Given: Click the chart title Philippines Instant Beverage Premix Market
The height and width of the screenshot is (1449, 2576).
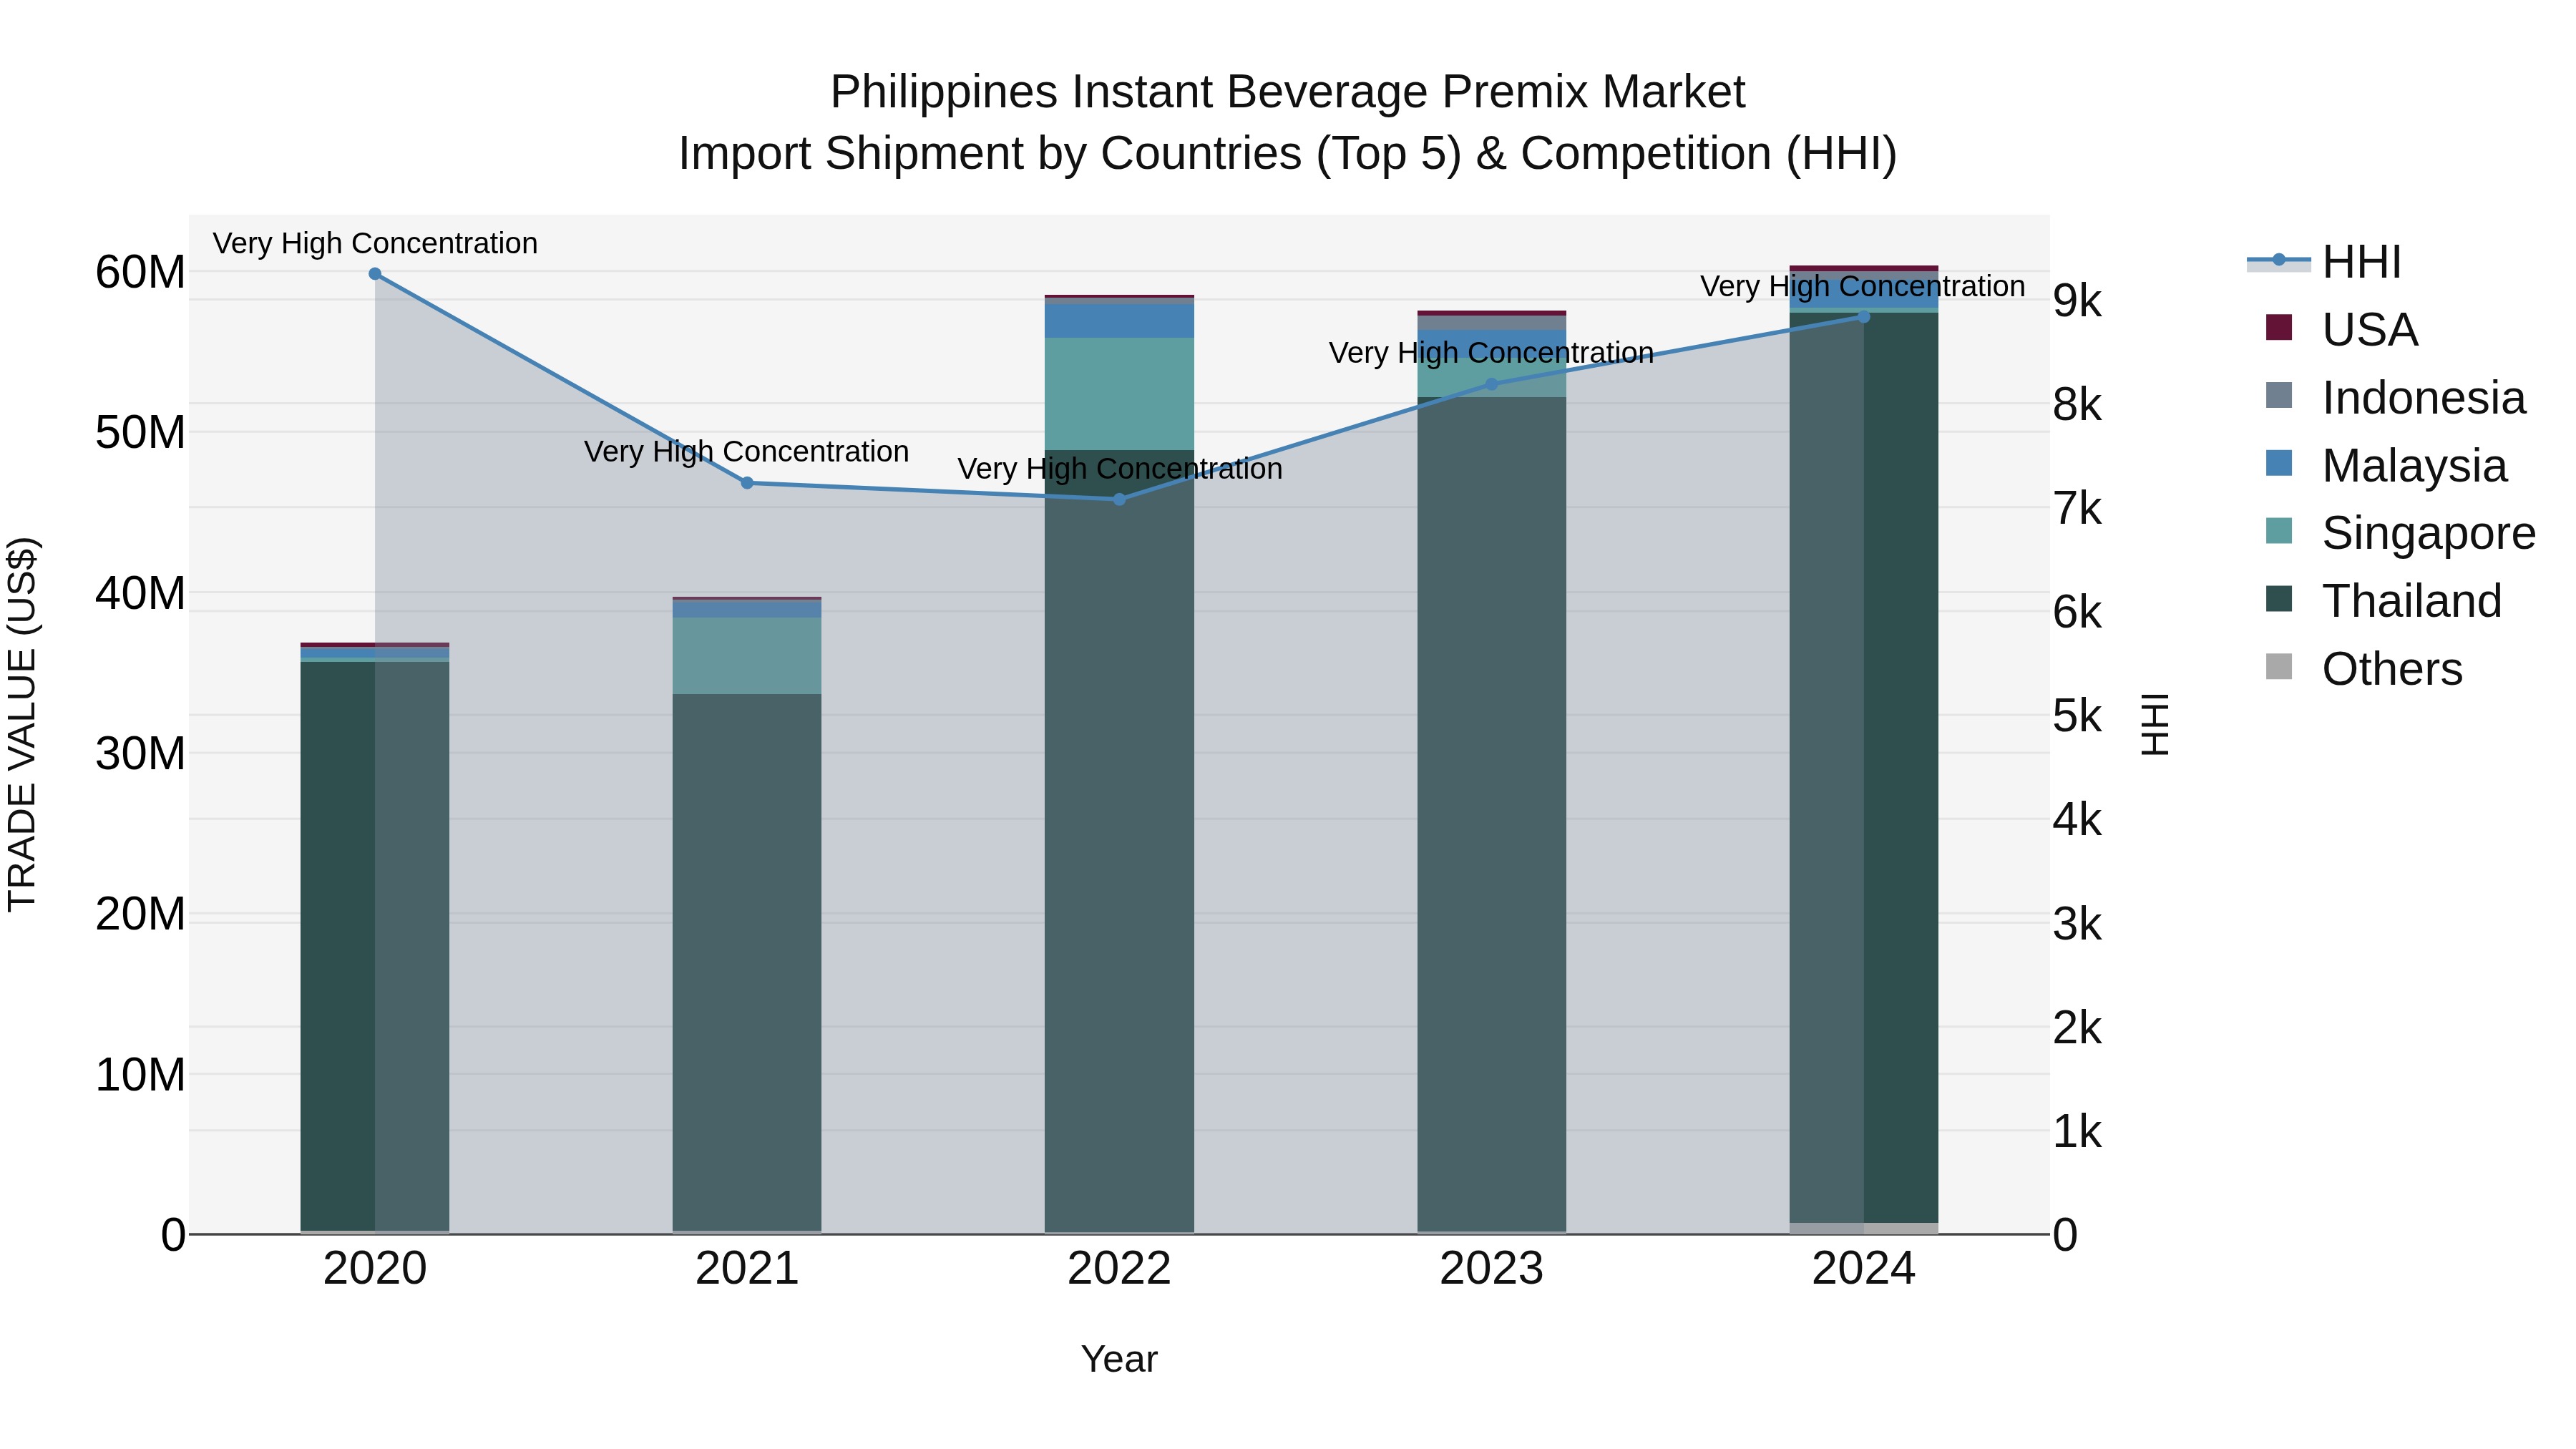Looking at the screenshot, I should pos(1288,92).
